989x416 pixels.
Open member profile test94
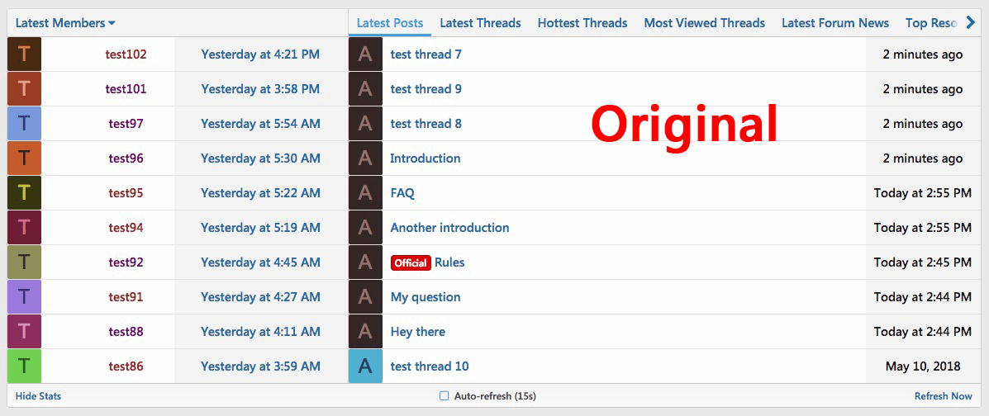pyautogui.click(x=126, y=228)
